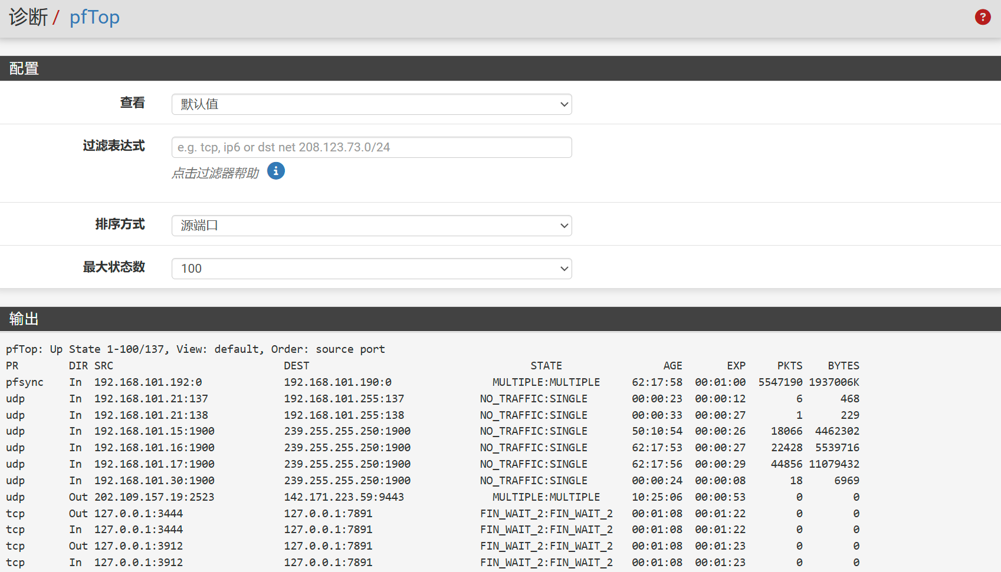Image resolution: width=1001 pixels, height=572 pixels.
Task: Click the source address 202.109.157.19:2523
Action: (155, 497)
